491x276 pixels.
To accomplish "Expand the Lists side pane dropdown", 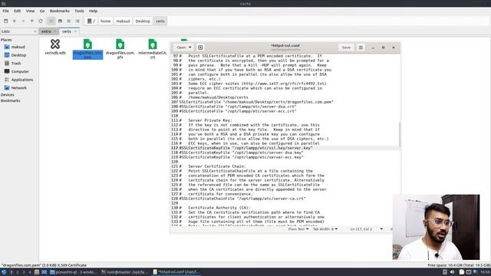I will coord(18,31).
